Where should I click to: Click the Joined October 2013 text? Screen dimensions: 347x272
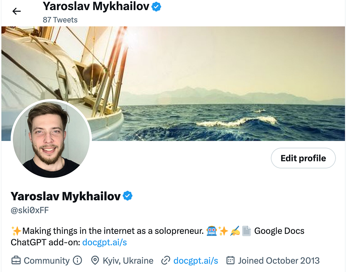tap(279, 261)
